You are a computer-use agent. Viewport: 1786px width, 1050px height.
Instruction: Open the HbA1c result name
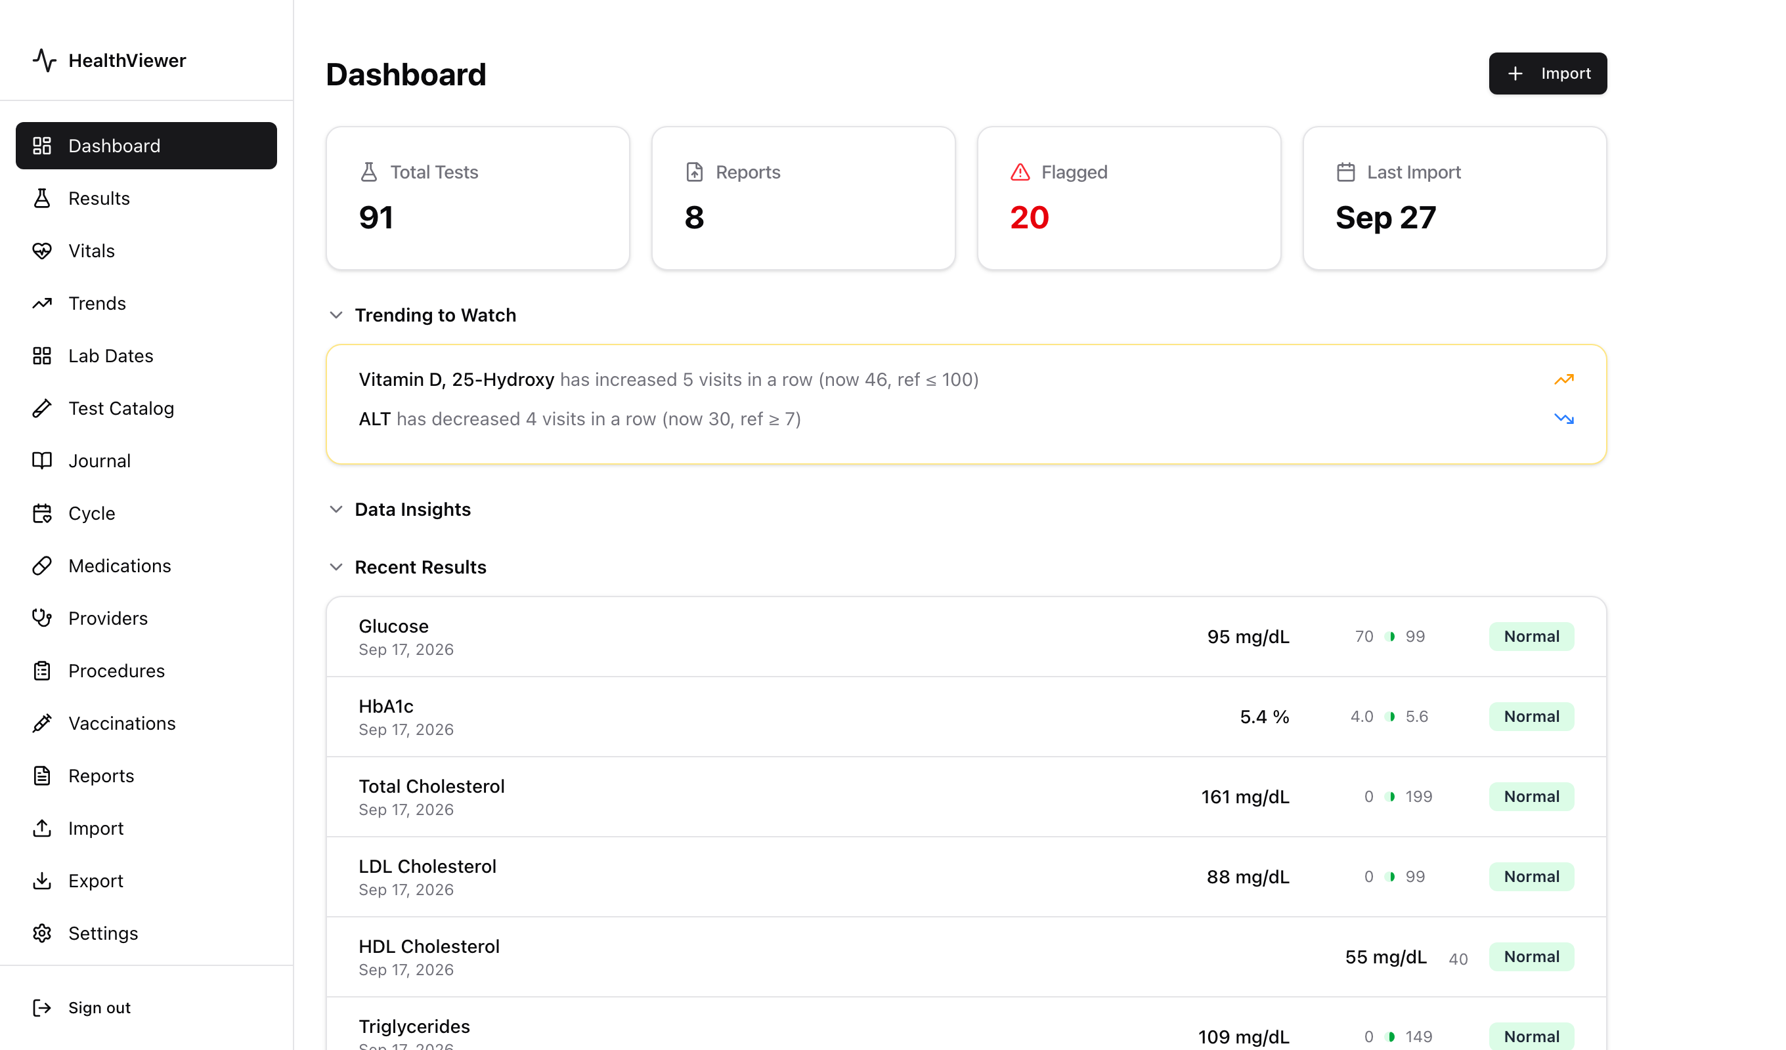click(x=386, y=705)
